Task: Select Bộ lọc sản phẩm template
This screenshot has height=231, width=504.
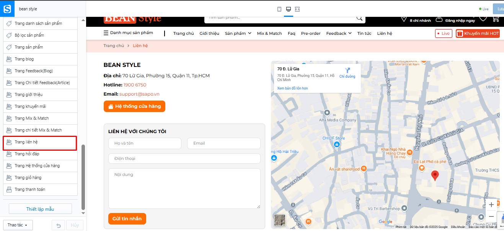Action: click(x=40, y=35)
